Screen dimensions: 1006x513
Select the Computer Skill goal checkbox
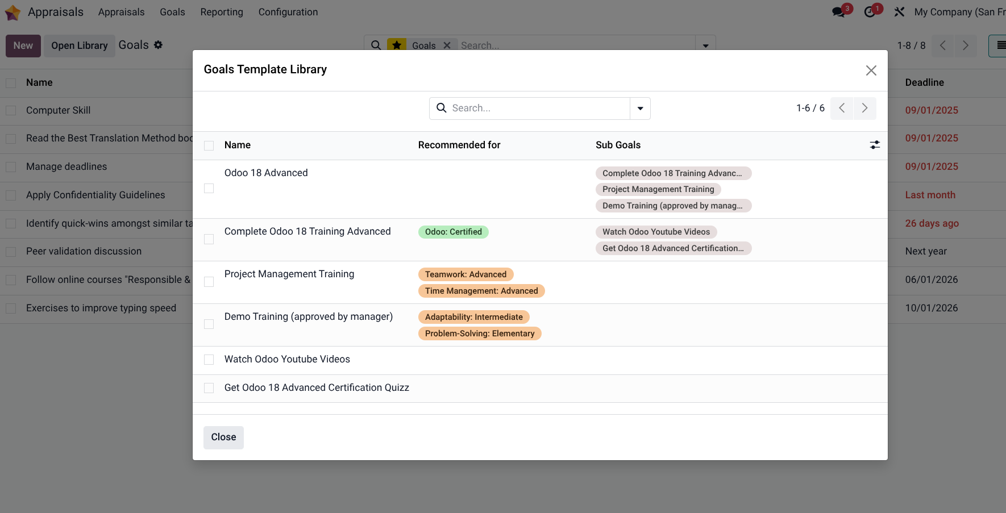pyautogui.click(x=10, y=110)
